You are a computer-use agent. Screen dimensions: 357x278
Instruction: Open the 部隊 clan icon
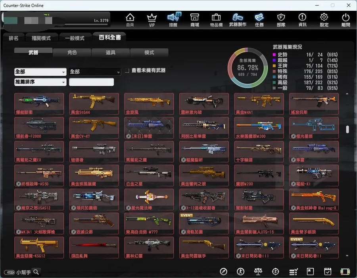pyautogui.click(x=281, y=19)
